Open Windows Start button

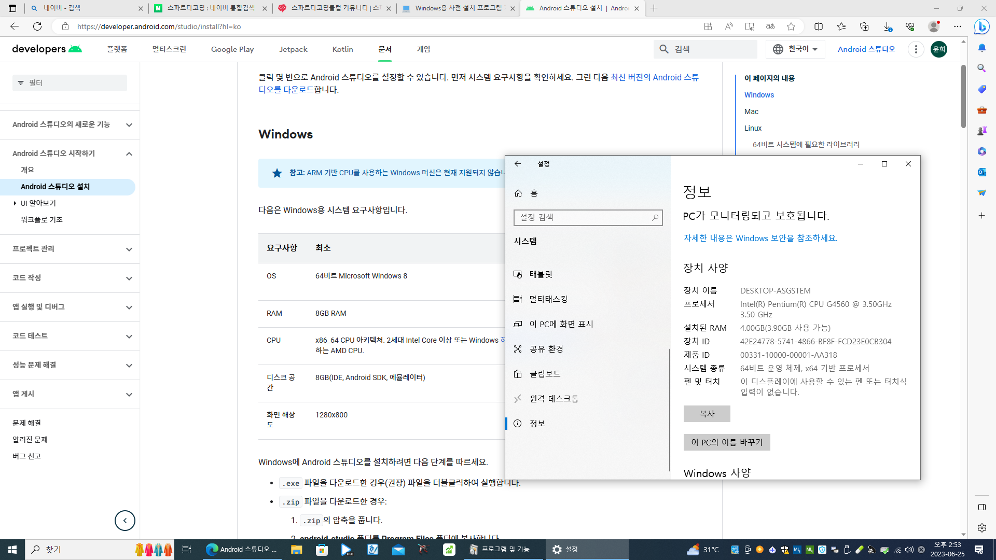(12, 550)
